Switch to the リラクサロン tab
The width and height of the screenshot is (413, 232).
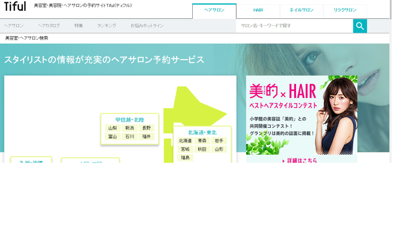click(x=345, y=10)
